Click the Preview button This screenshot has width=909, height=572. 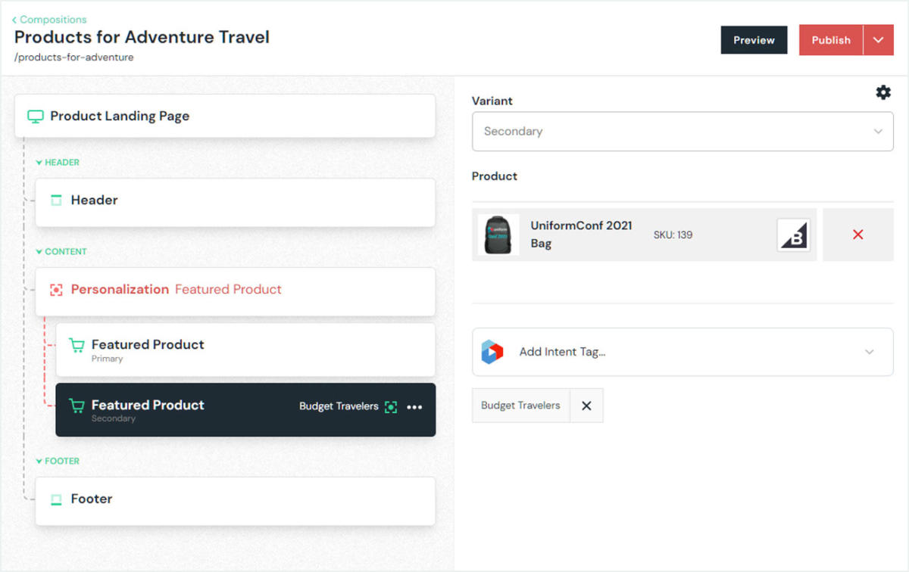pos(754,40)
